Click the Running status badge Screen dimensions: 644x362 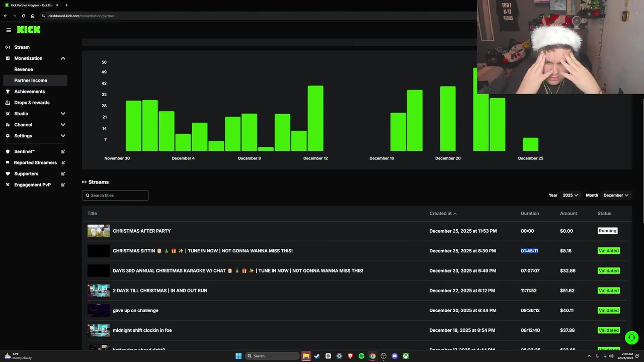coord(607,231)
